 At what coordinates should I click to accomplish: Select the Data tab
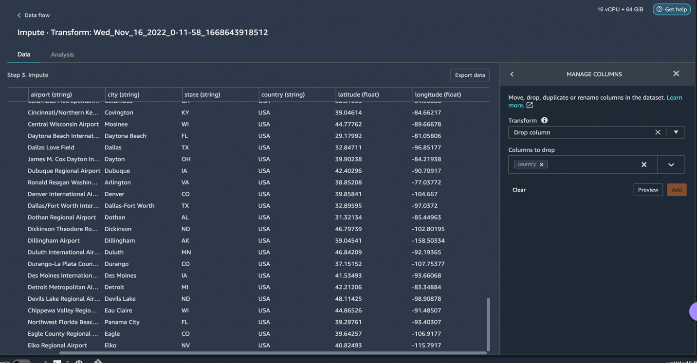(24, 54)
